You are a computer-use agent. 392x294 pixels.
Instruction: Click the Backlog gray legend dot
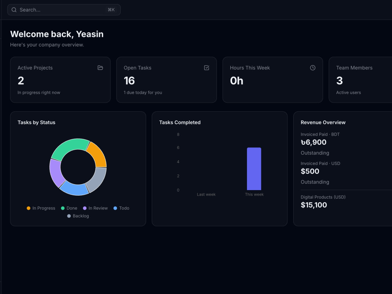(x=69, y=216)
